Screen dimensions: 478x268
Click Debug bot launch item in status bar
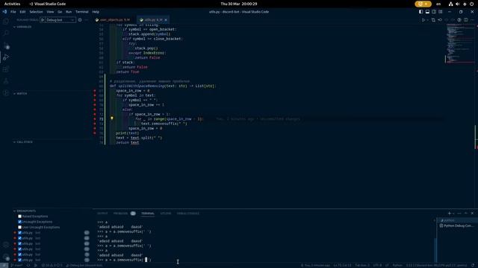84,265
